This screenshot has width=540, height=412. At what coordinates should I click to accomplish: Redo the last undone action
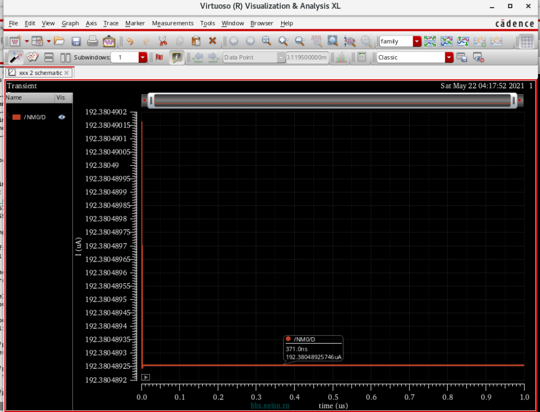[x=146, y=41]
